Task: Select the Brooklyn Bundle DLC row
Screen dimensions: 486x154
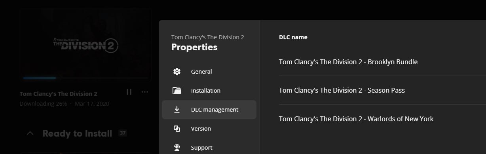Action: click(x=382, y=62)
